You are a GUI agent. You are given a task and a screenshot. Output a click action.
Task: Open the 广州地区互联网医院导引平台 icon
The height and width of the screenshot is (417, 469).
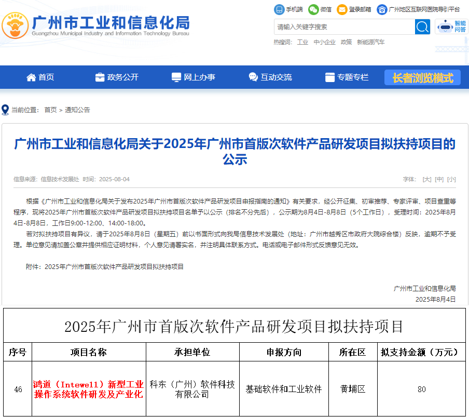point(382,9)
